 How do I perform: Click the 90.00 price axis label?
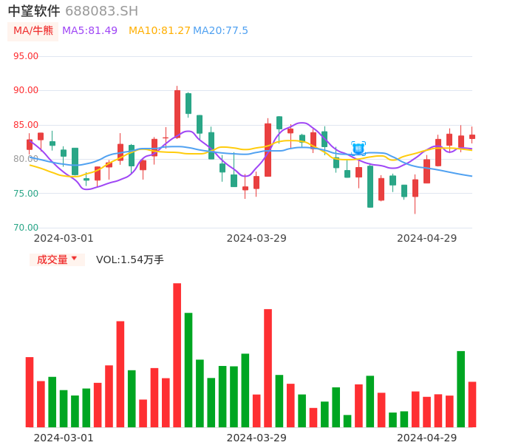pos(26,90)
